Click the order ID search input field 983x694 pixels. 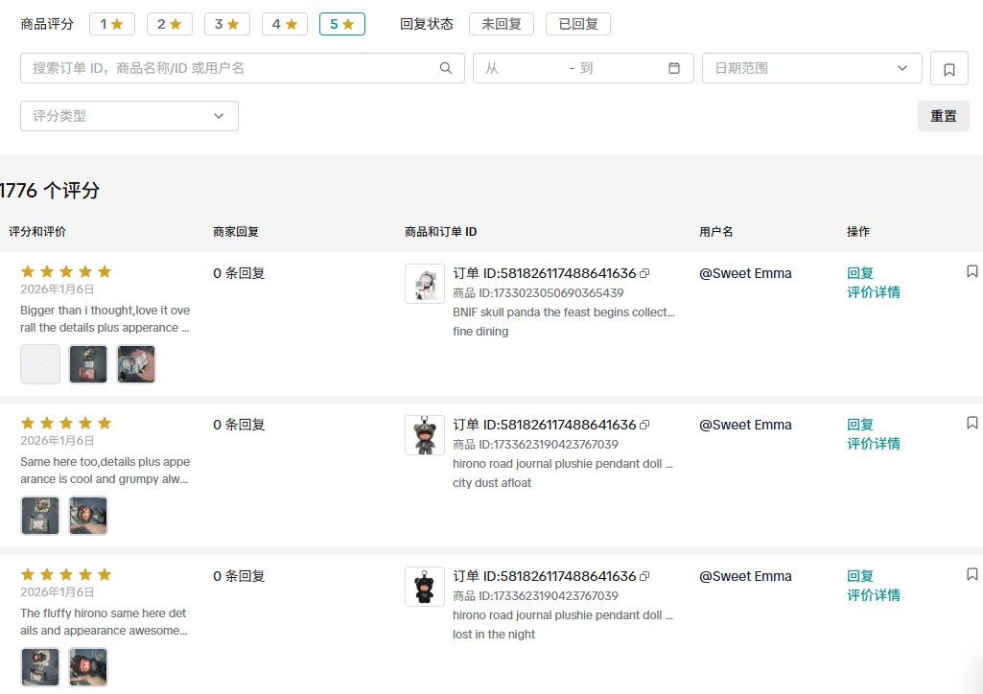(230, 68)
